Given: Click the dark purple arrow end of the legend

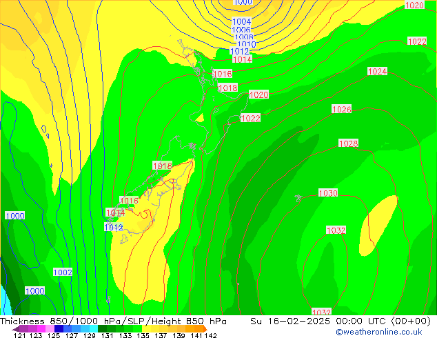Looking at the screenshot, I should tap(15, 330).
